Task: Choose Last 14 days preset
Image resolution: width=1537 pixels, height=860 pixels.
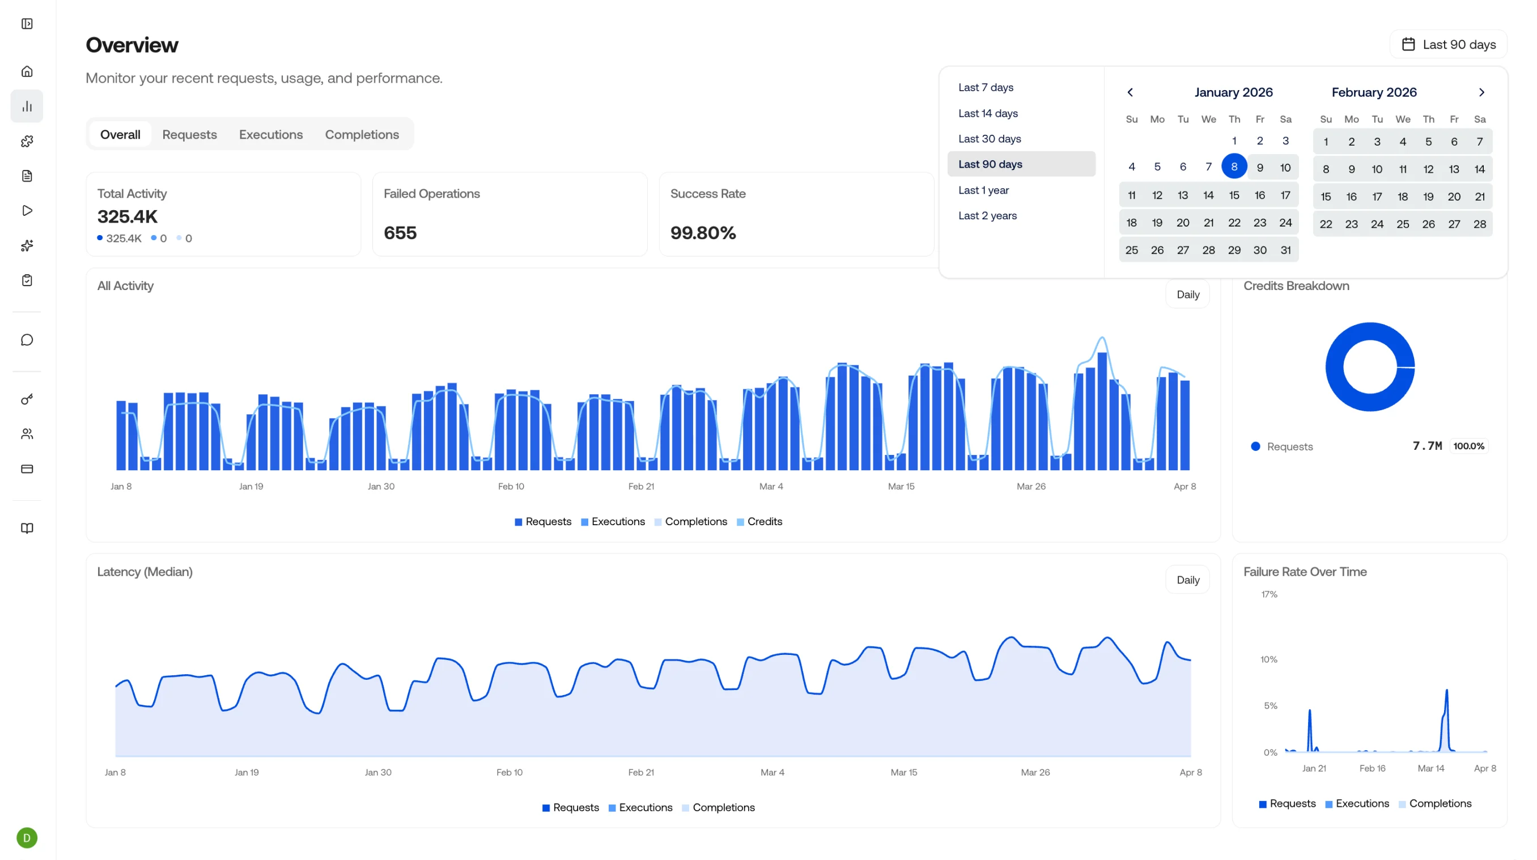Action: (x=1021, y=113)
